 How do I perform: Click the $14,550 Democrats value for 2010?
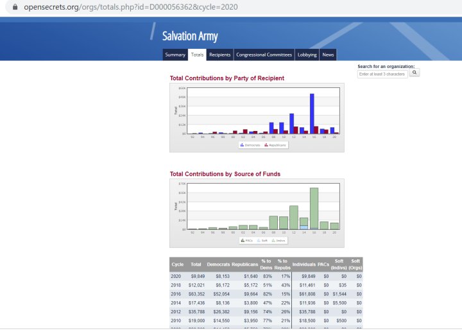(x=221, y=320)
